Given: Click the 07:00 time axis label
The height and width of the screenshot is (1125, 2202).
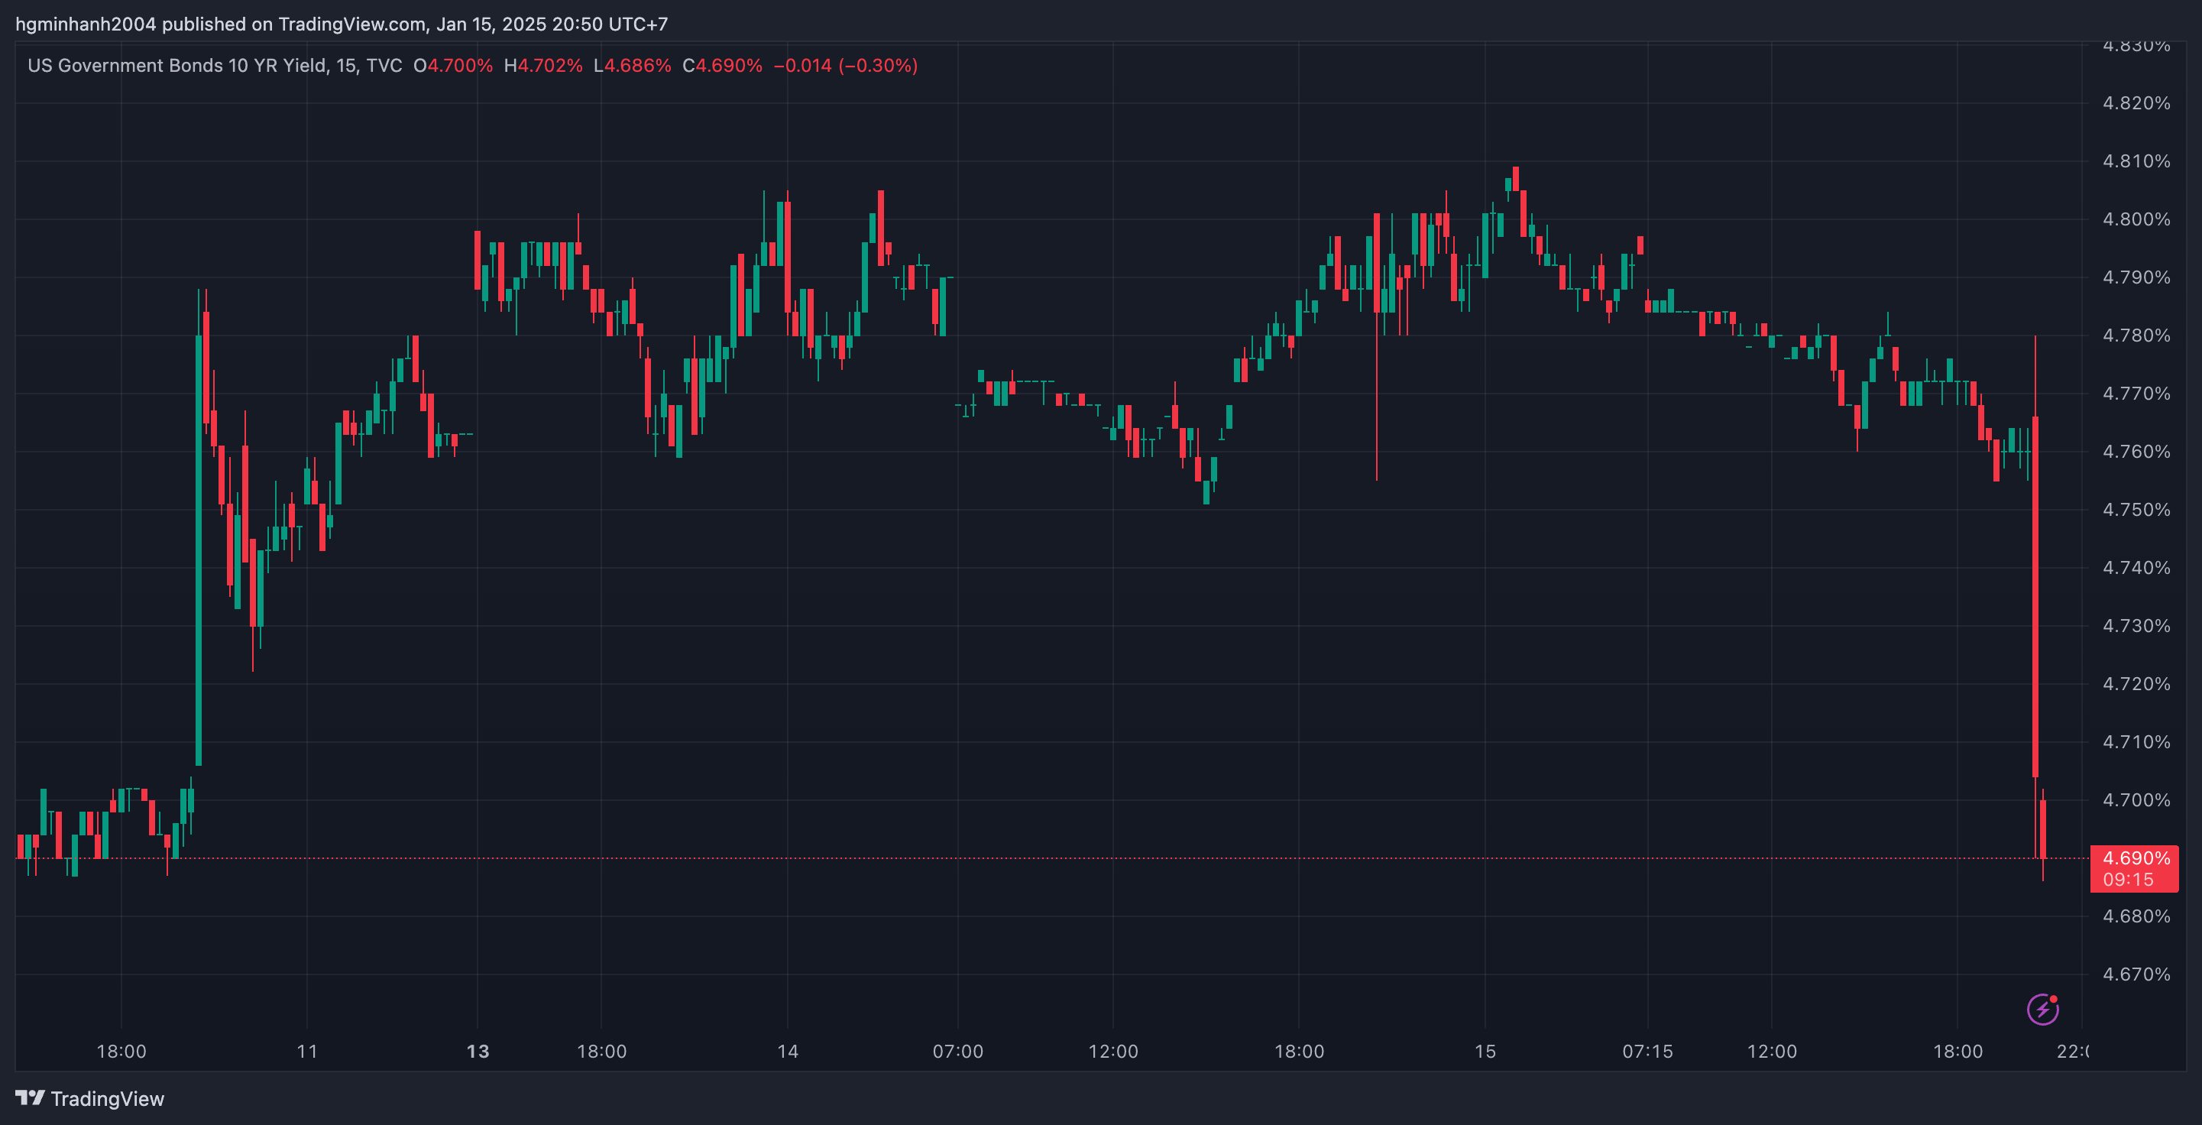Looking at the screenshot, I should (x=957, y=1052).
